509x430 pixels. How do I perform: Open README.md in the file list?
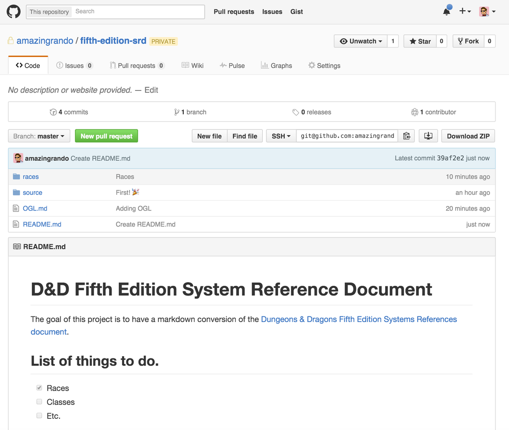click(42, 224)
